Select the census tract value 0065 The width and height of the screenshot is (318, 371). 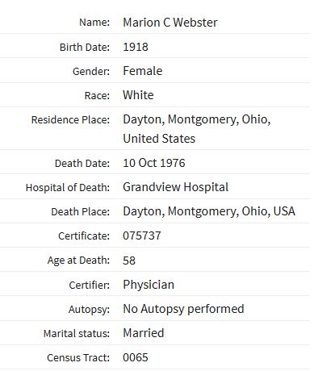pyautogui.click(x=136, y=357)
